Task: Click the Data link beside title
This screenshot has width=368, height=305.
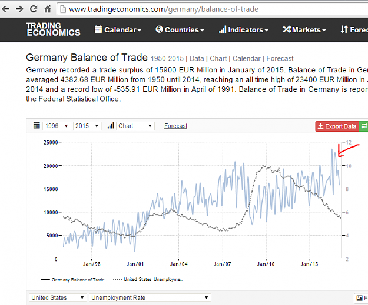Action: [x=197, y=58]
